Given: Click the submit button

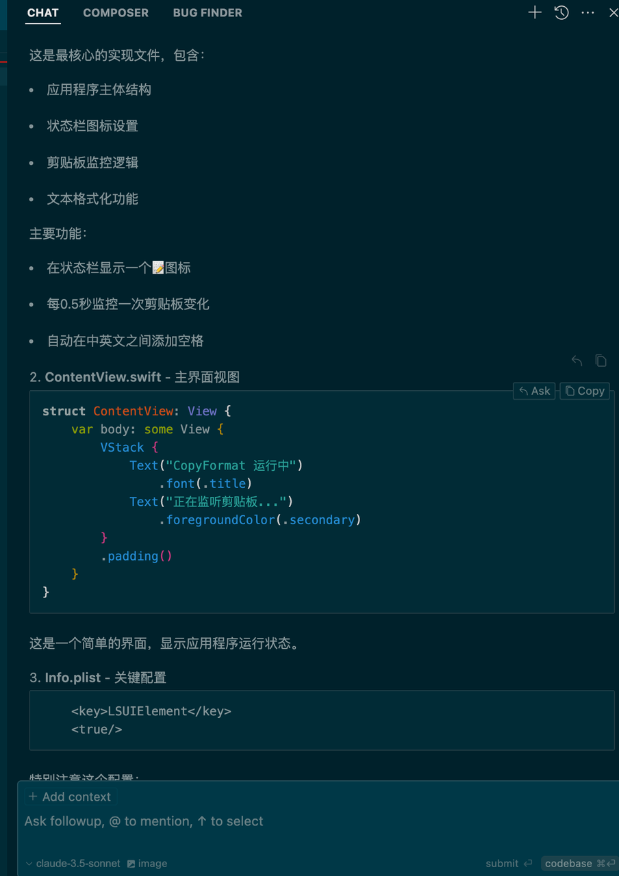Looking at the screenshot, I should [509, 864].
